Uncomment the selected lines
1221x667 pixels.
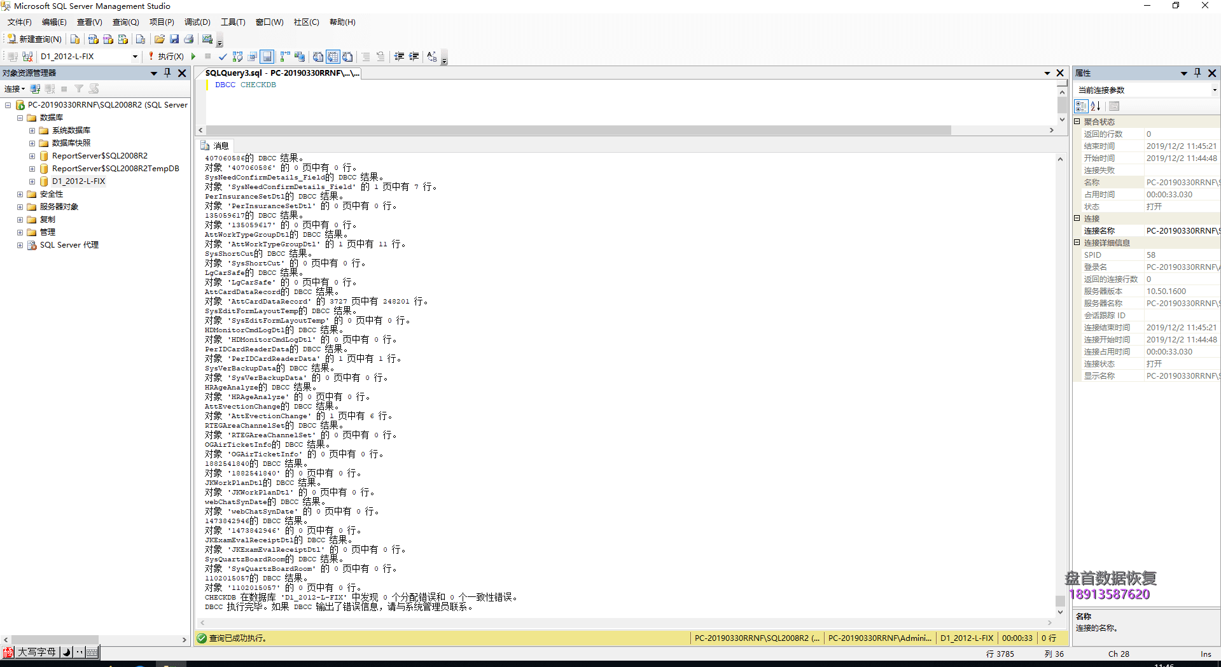tap(380, 57)
